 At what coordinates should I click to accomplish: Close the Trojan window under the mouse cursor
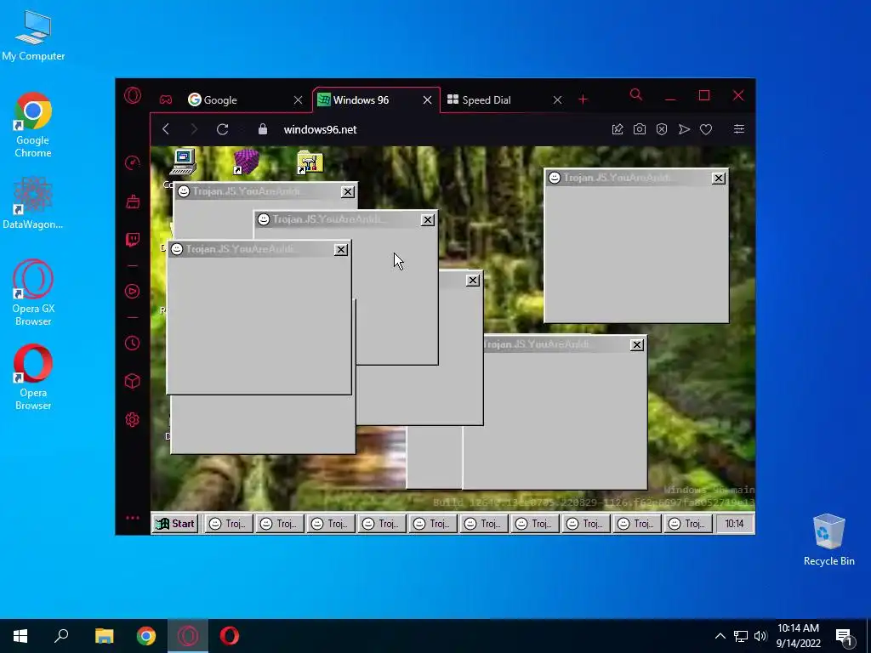pos(427,220)
